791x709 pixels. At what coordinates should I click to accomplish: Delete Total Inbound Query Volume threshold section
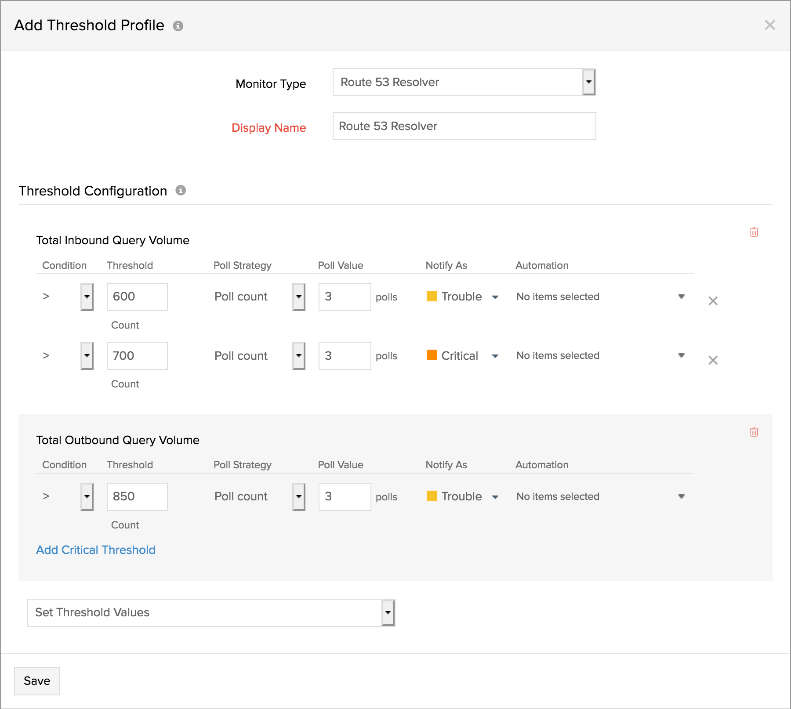click(x=754, y=232)
